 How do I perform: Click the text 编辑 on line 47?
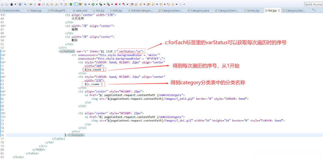click(75, 29)
